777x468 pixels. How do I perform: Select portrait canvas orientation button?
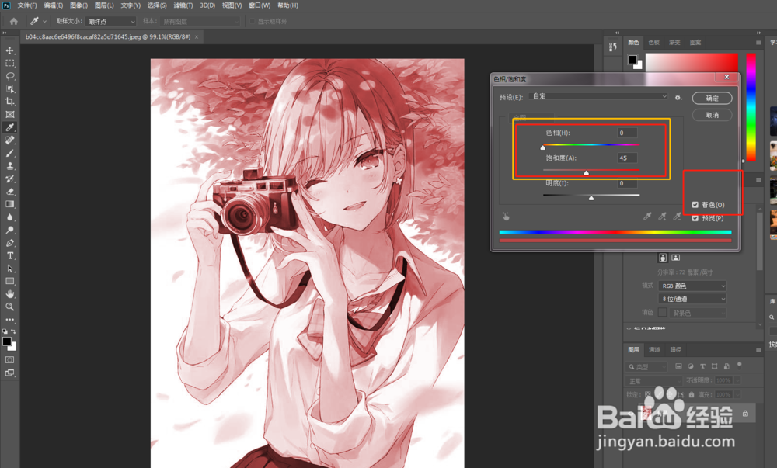[663, 258]
